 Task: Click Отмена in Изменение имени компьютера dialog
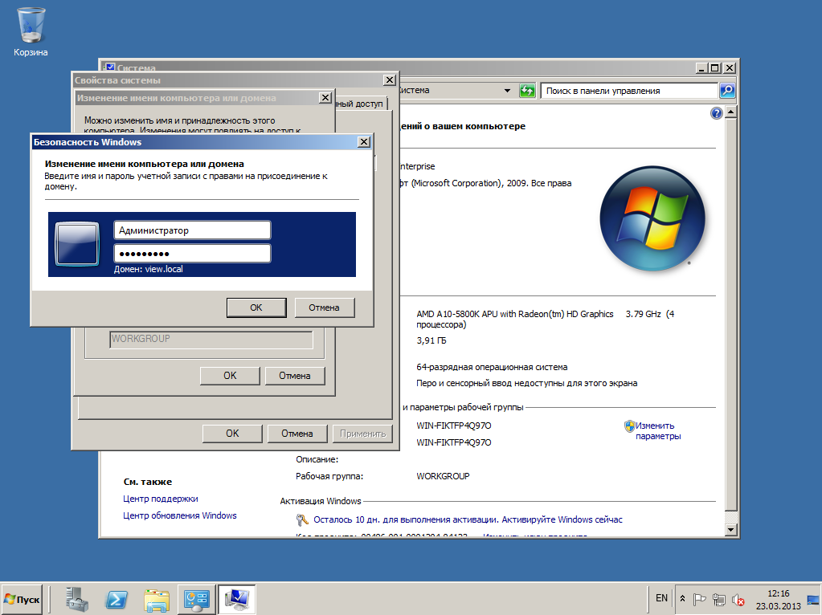click(x=295, y=376)
